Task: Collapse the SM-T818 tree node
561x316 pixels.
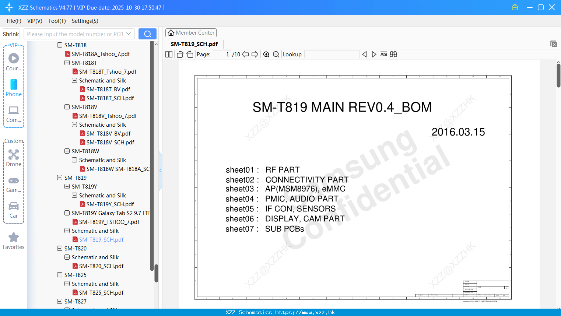Action: (x=60, y=45)
